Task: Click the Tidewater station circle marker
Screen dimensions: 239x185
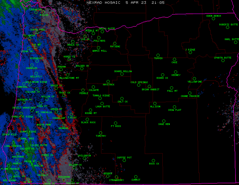Action: tap(36, 12)
